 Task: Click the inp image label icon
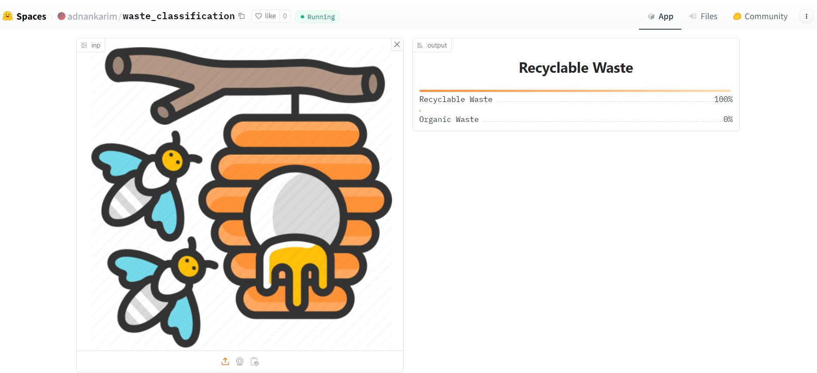[x=84, y=45]
